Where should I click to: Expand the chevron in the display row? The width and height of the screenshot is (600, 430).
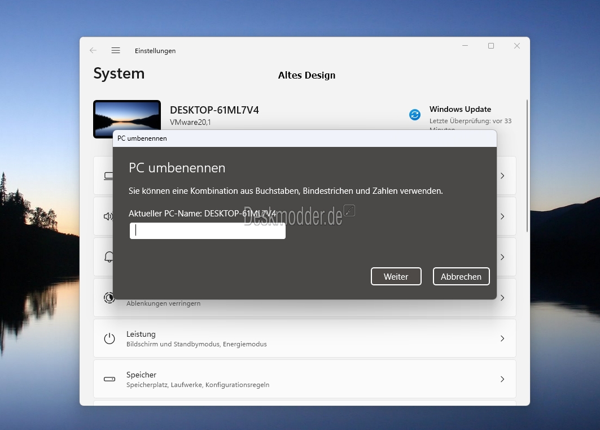point(502,176)
